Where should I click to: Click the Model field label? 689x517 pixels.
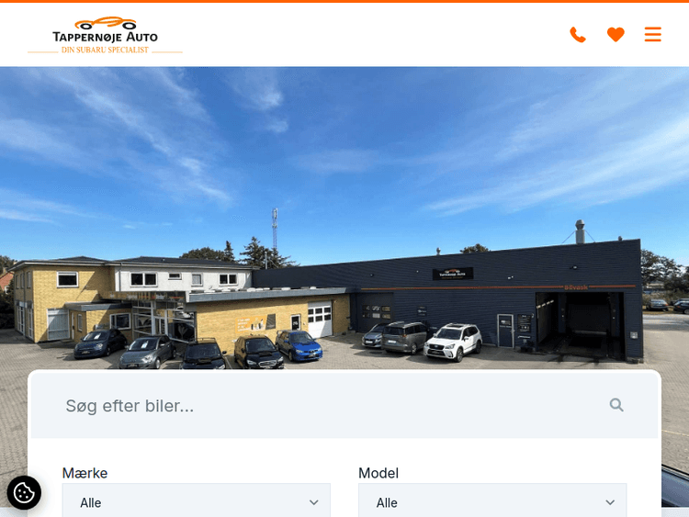point(378,473)
